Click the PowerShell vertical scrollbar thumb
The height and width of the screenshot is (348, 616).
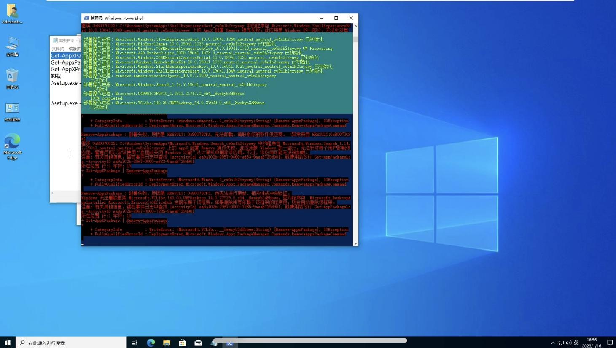click(355, 39)
